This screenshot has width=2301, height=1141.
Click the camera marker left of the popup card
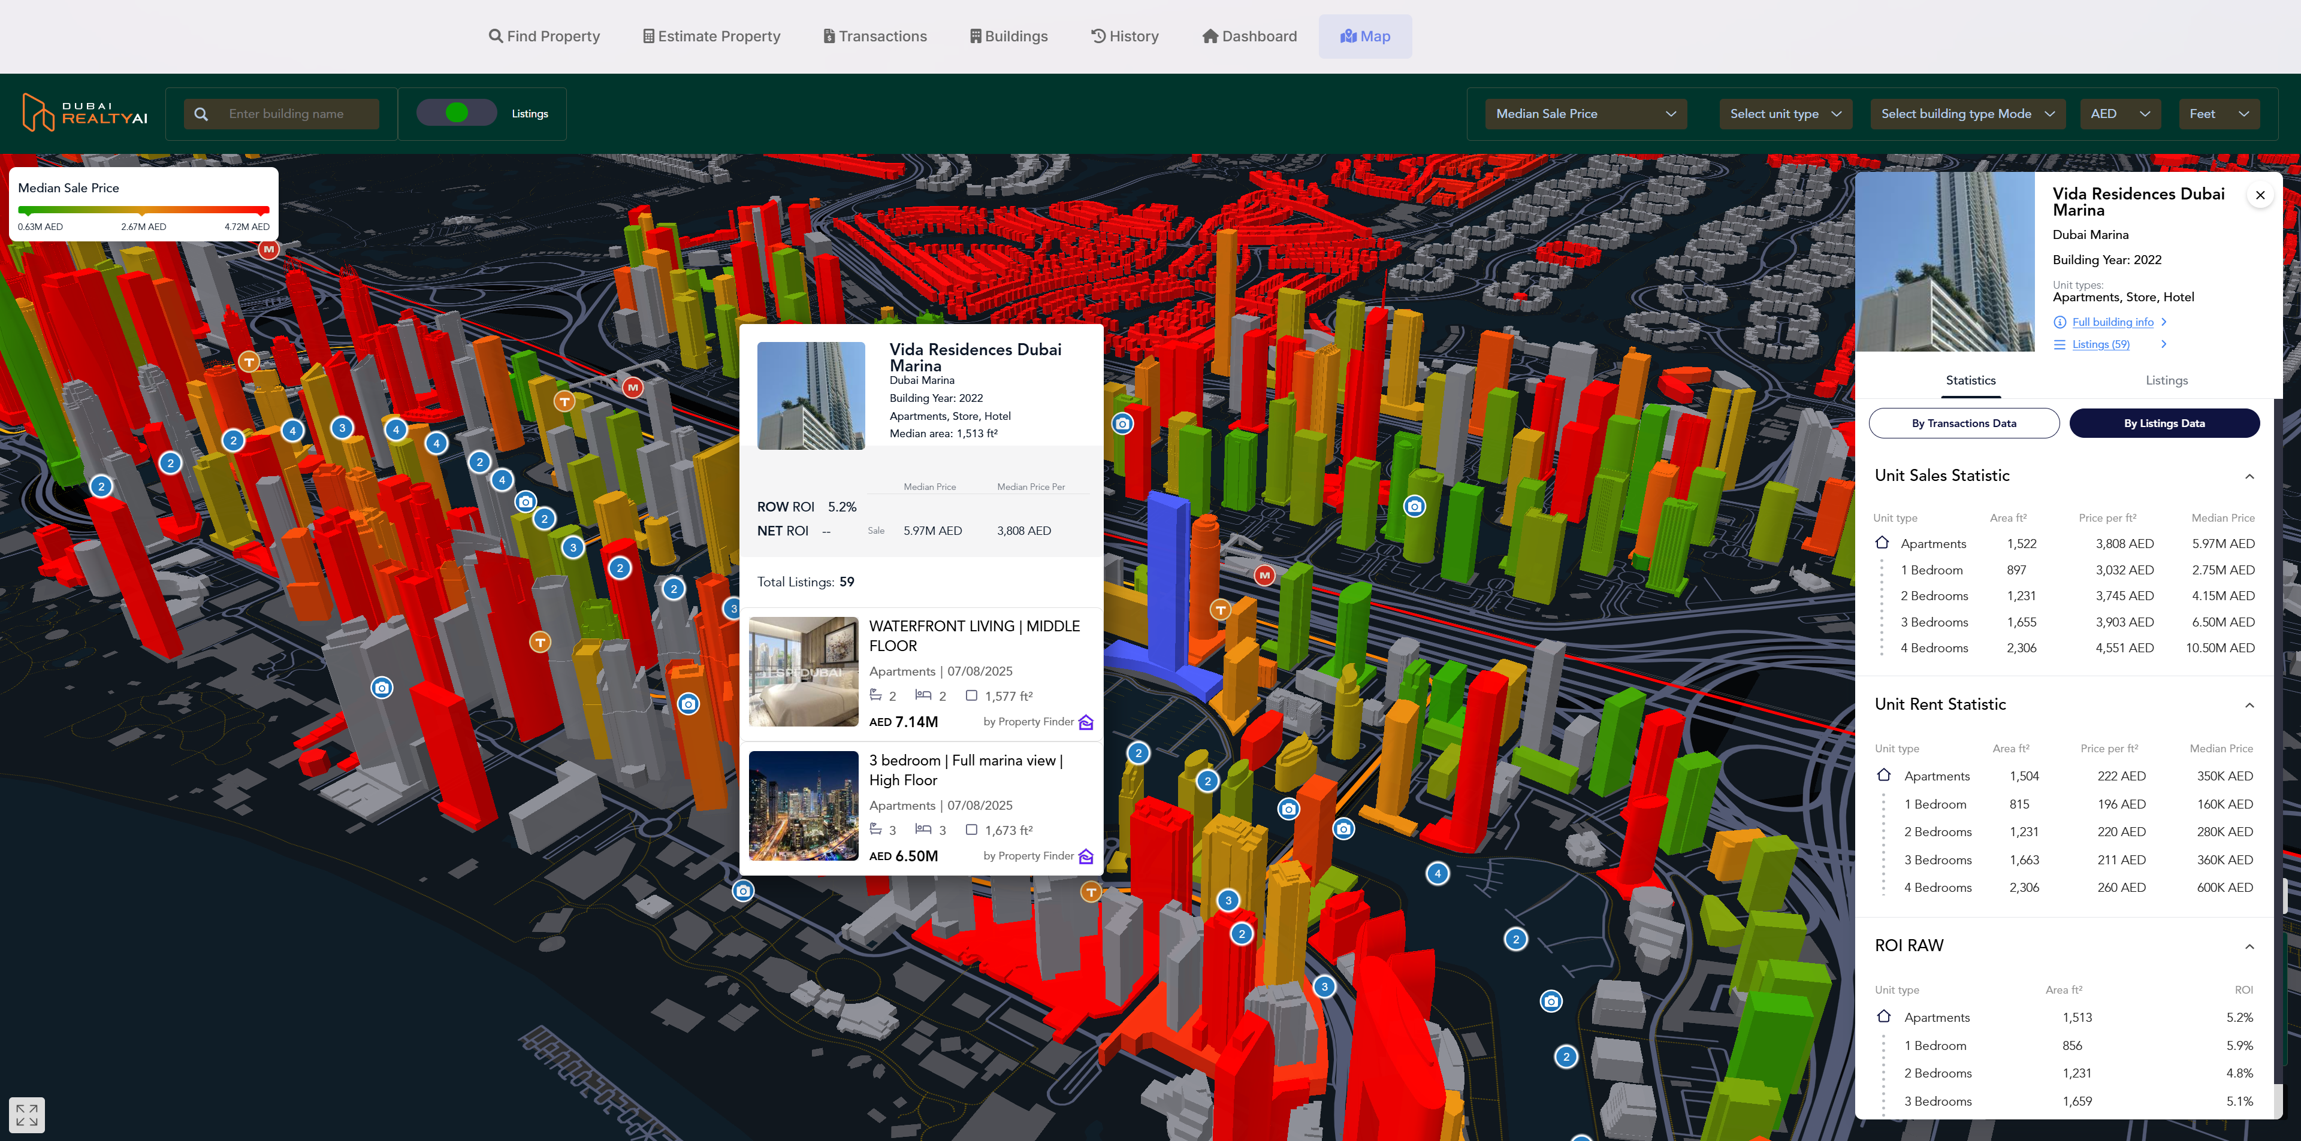click(688, 704)
